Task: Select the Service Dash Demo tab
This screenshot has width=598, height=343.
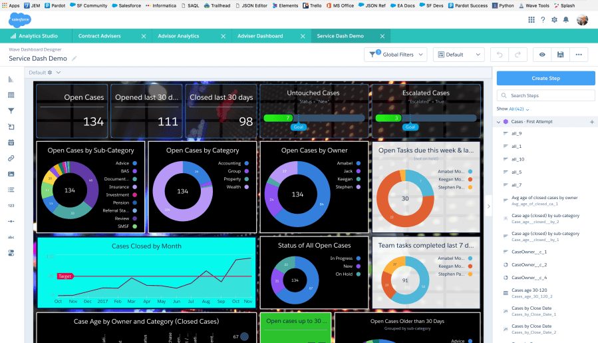Action: click(x=340, y=36)
